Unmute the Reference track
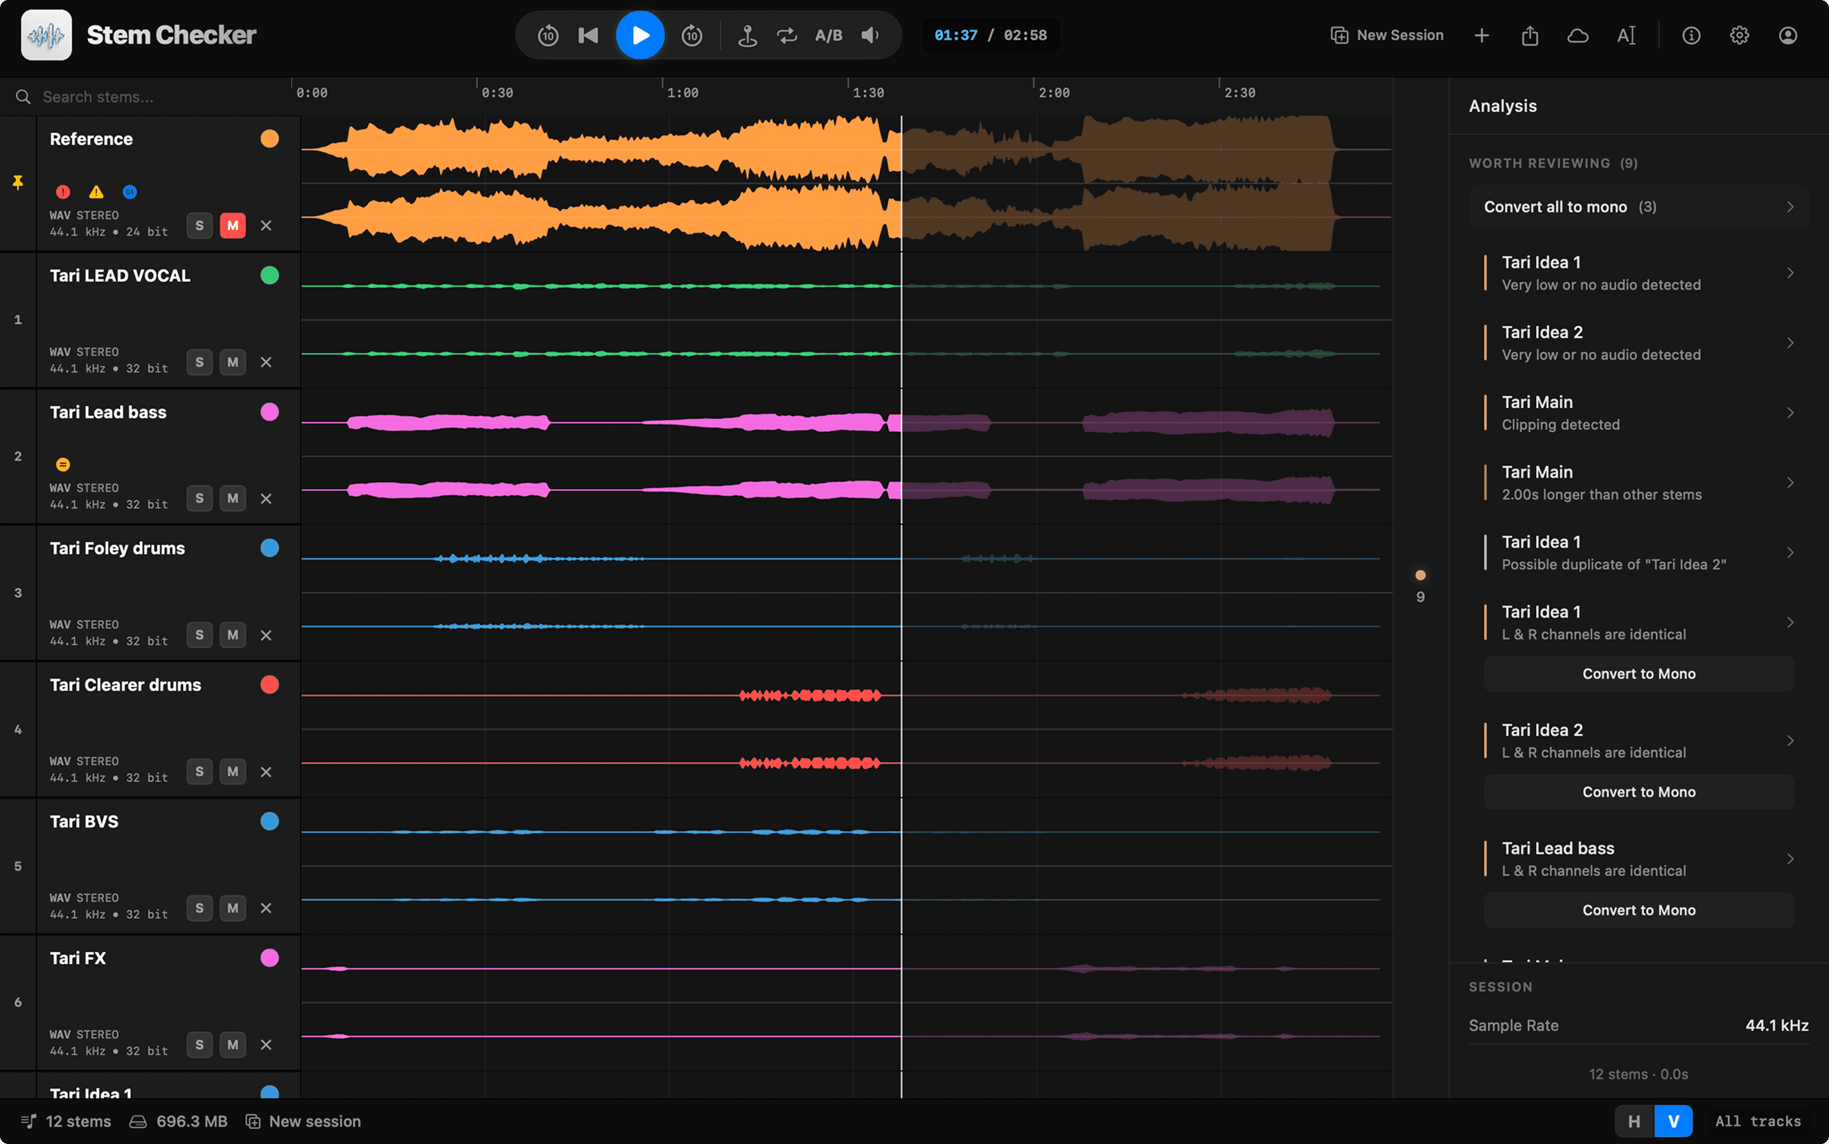 tap(232, 226)
